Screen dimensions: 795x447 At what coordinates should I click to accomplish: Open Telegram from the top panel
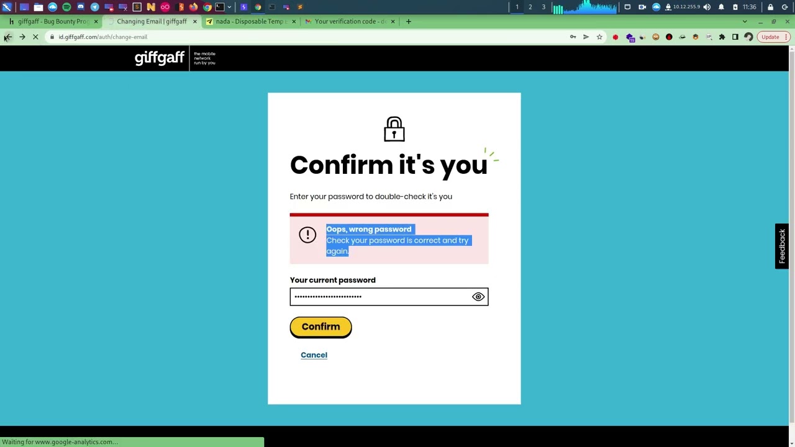[x=94, y=7]
